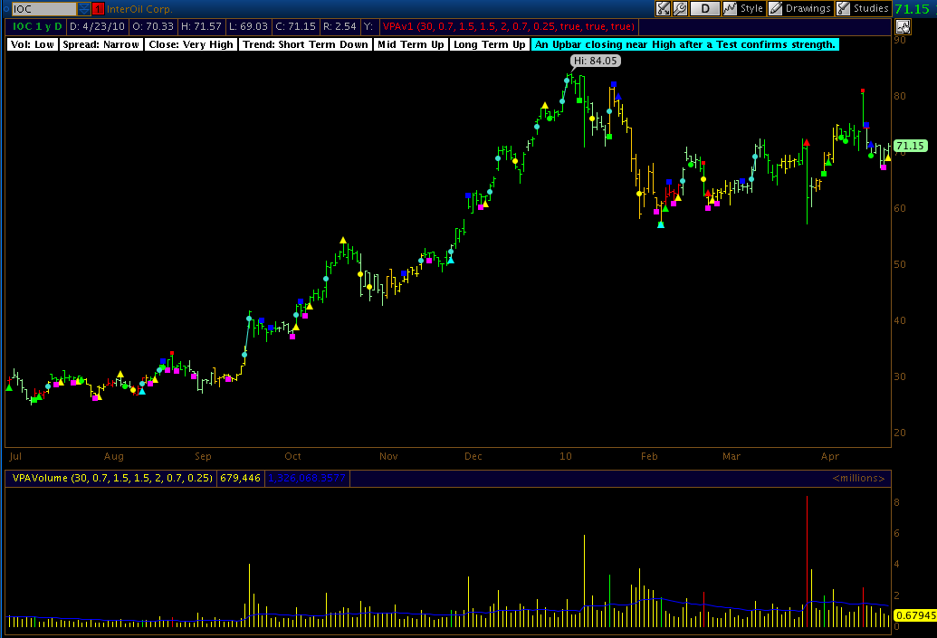The width and height of the screenshot is (937, 638).
Task: Click the high price H: 71.57
Action: [201, 26]
